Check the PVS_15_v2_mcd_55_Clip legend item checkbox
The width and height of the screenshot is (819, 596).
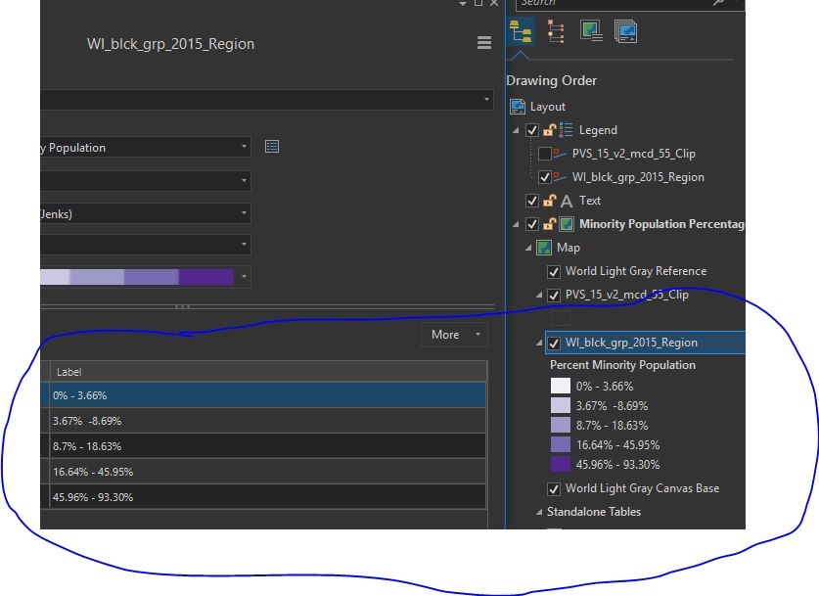[x=545, y=153]
